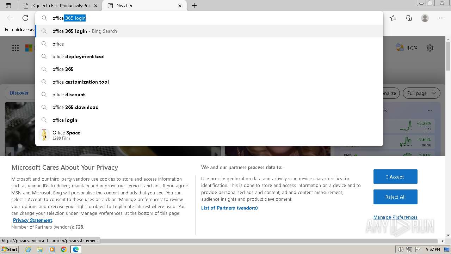451x254 pixels.
Task: Expand the 'Full page' layout dropdown
Action: coord(421,93)
